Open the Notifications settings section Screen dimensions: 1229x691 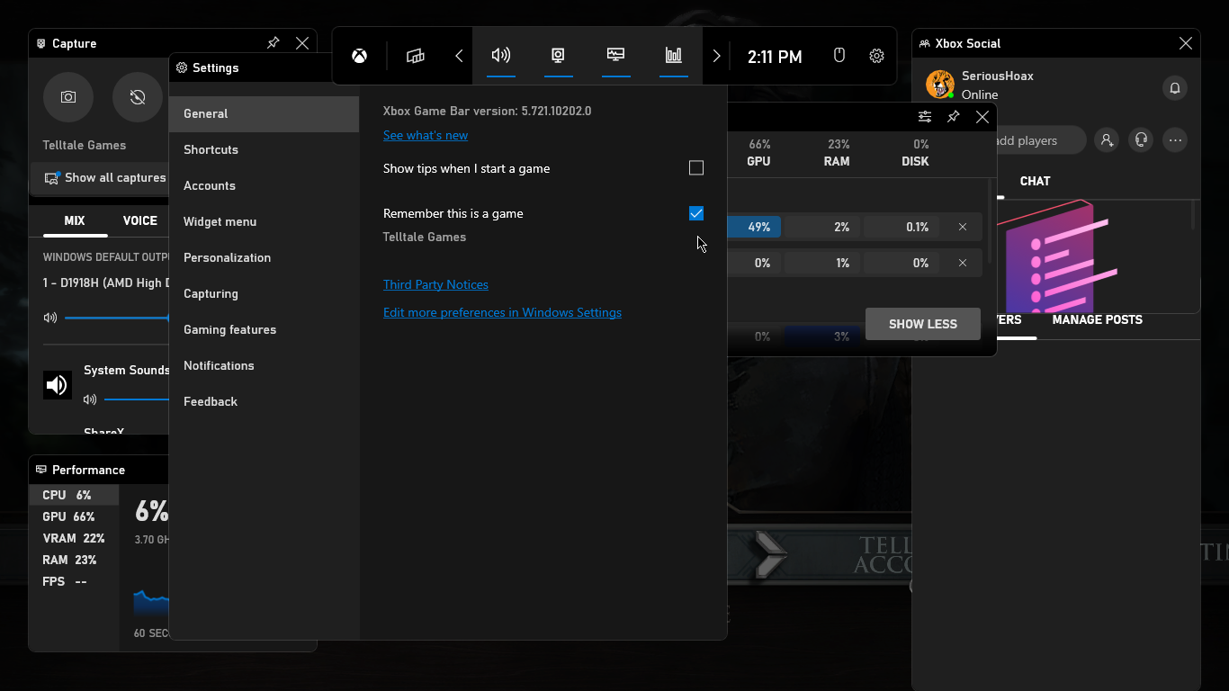(x=264, y=365)
